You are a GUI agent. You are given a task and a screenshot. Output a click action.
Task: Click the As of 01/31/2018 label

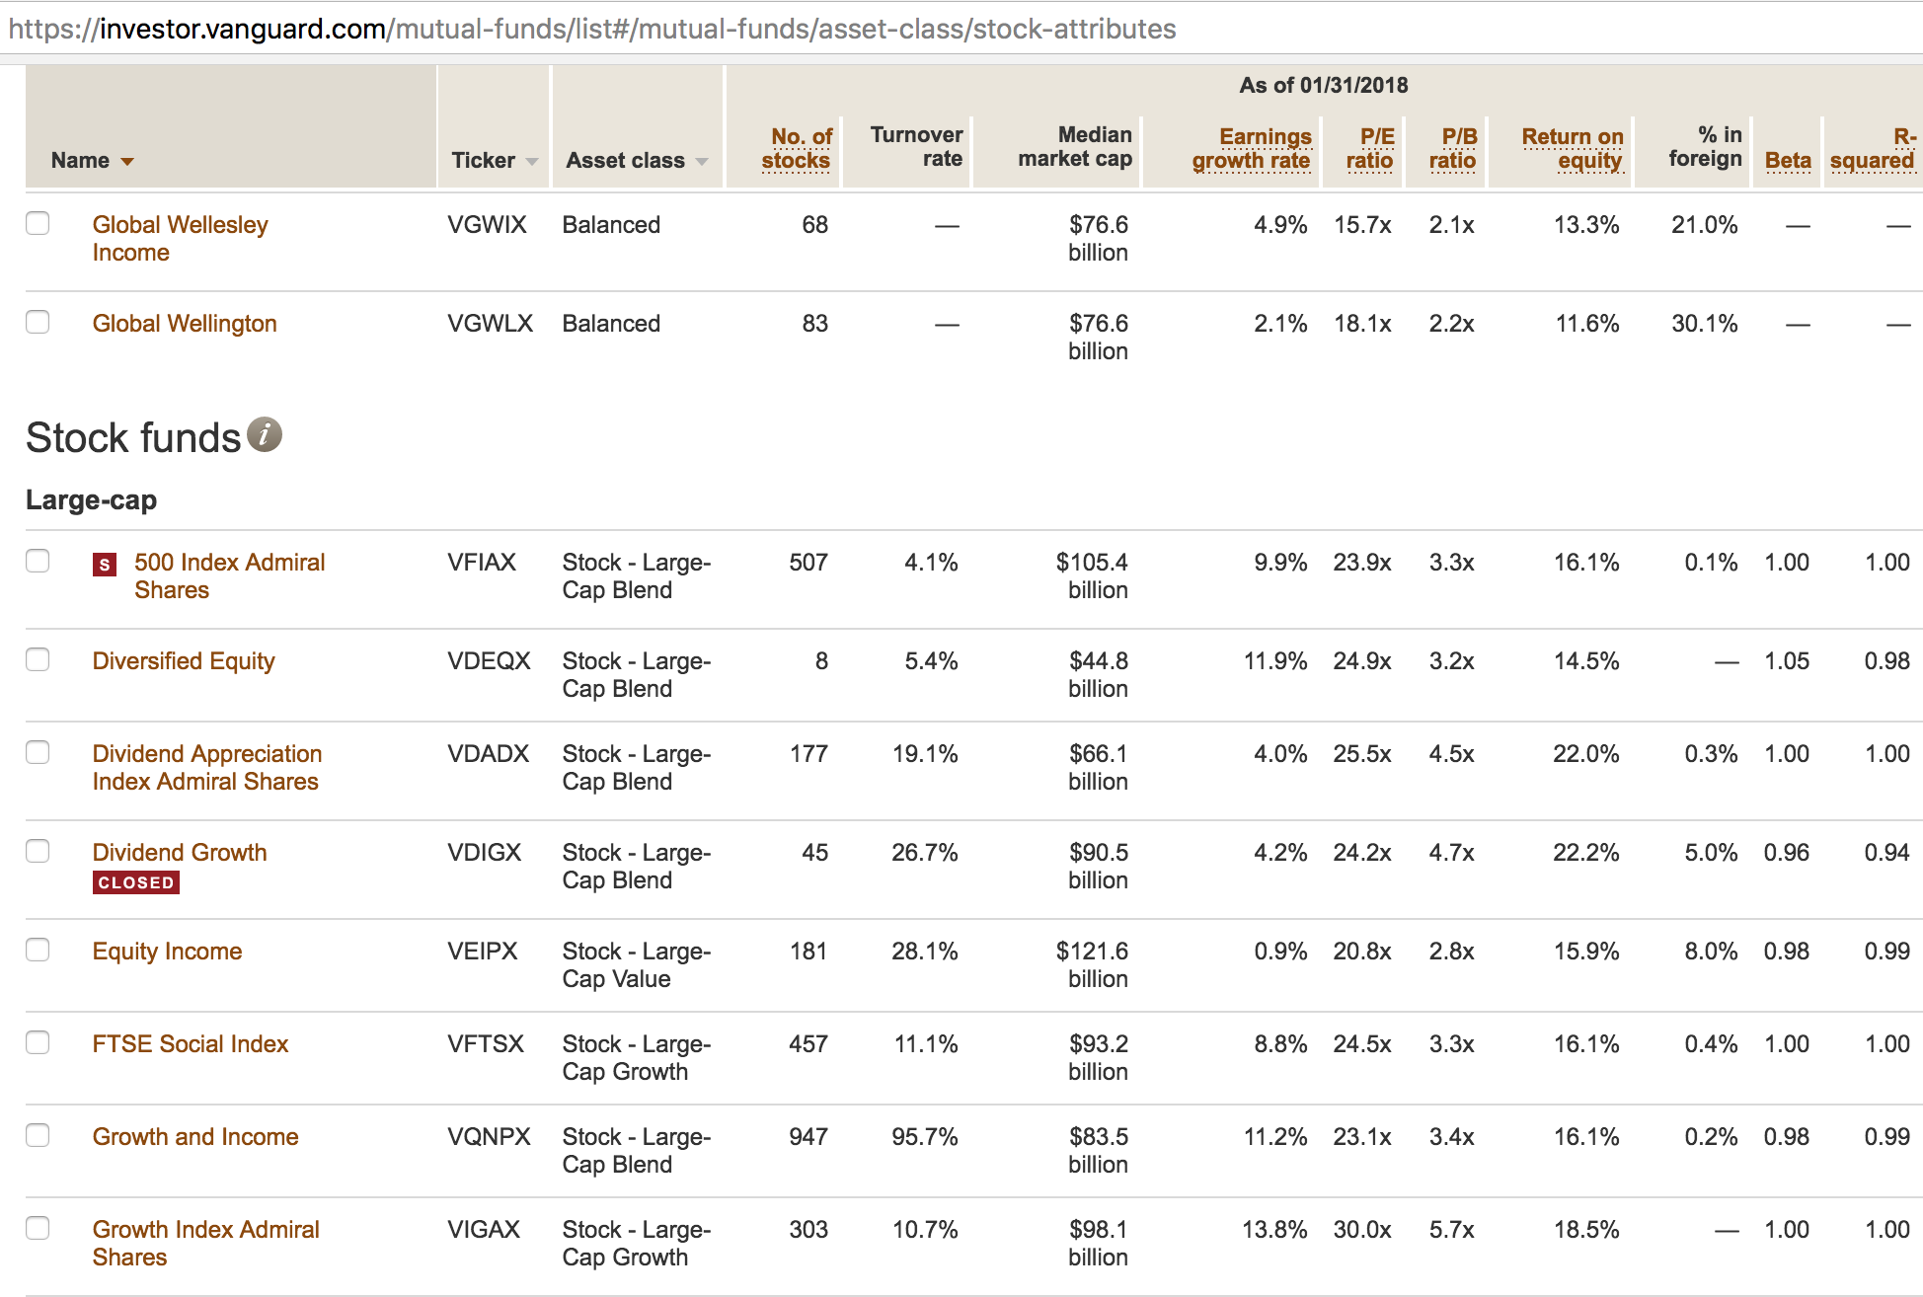[x=1323, y=85]
